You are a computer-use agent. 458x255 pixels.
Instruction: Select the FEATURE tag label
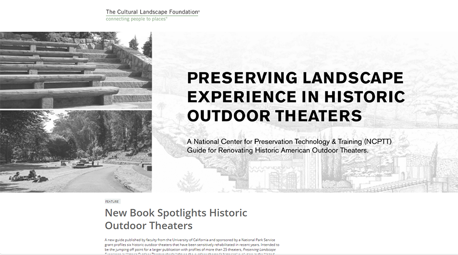point(112,202)
